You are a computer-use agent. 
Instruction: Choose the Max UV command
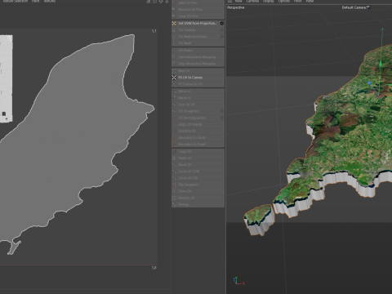pyautogui.click(x=198, y=71)
